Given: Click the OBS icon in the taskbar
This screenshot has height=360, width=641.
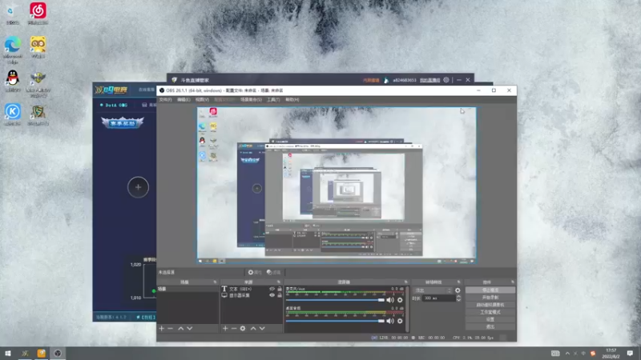Looking at the screenshot, I should pos(58,354).
